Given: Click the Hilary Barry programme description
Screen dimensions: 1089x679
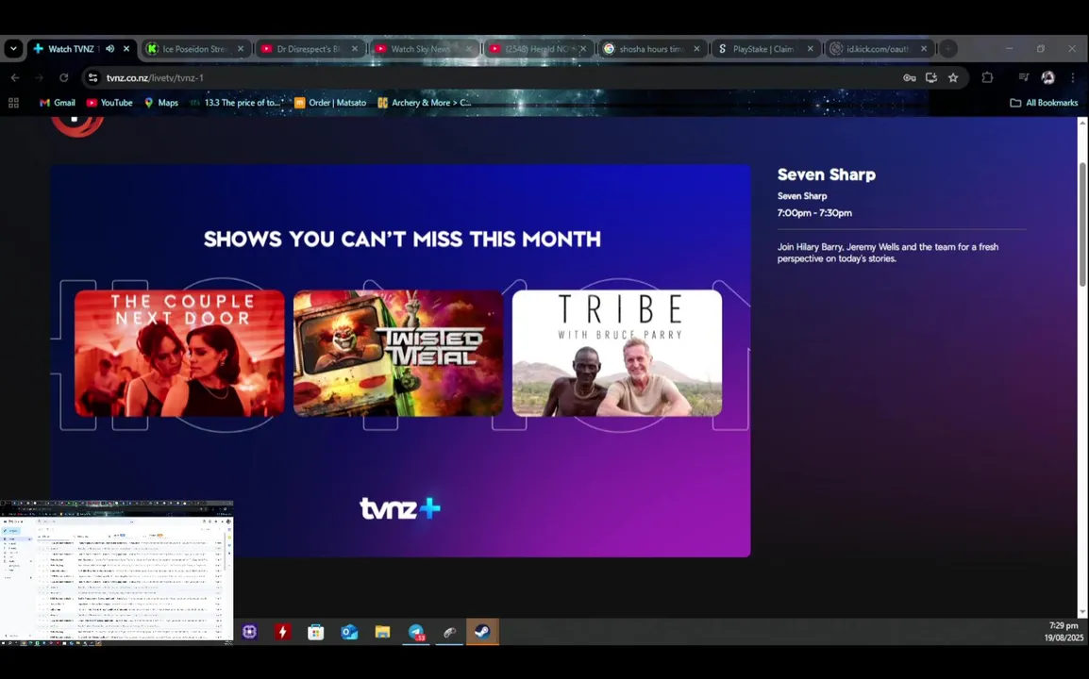Looking at the screenshot, I should coord(888,253).
